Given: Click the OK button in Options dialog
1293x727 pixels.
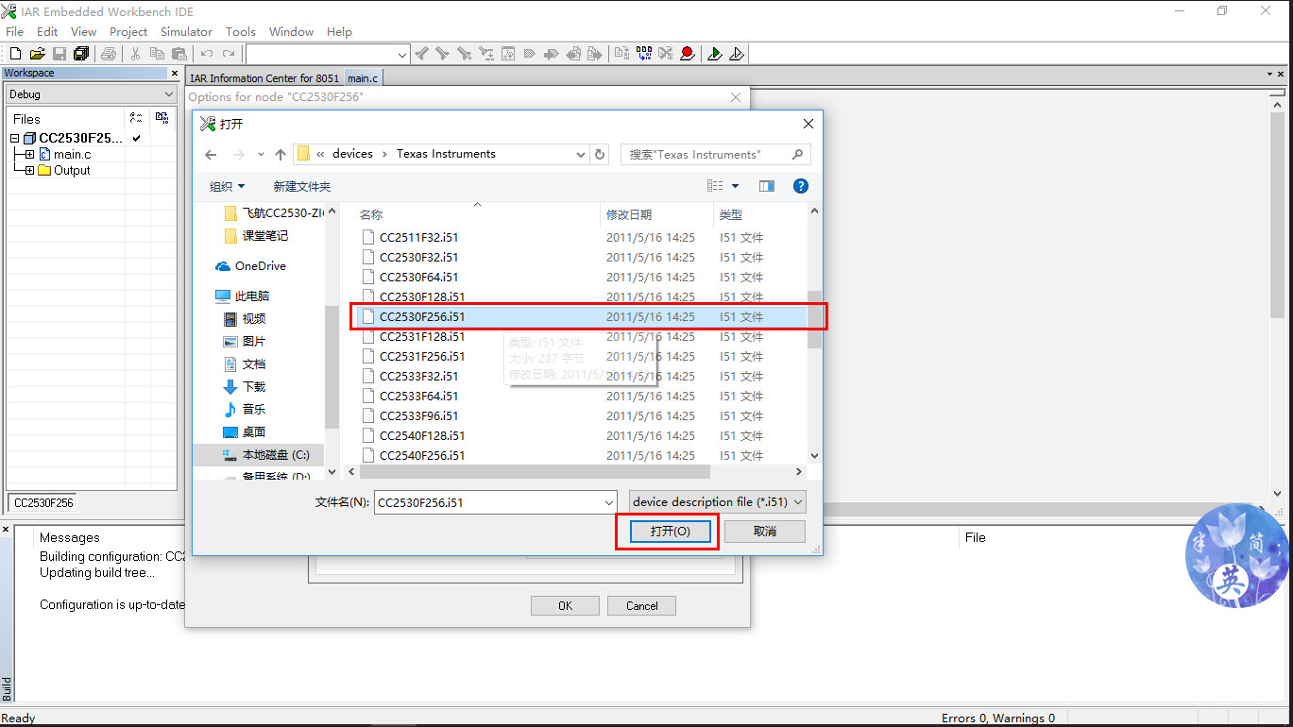Looking at the screenshot, I should point(565,605).
